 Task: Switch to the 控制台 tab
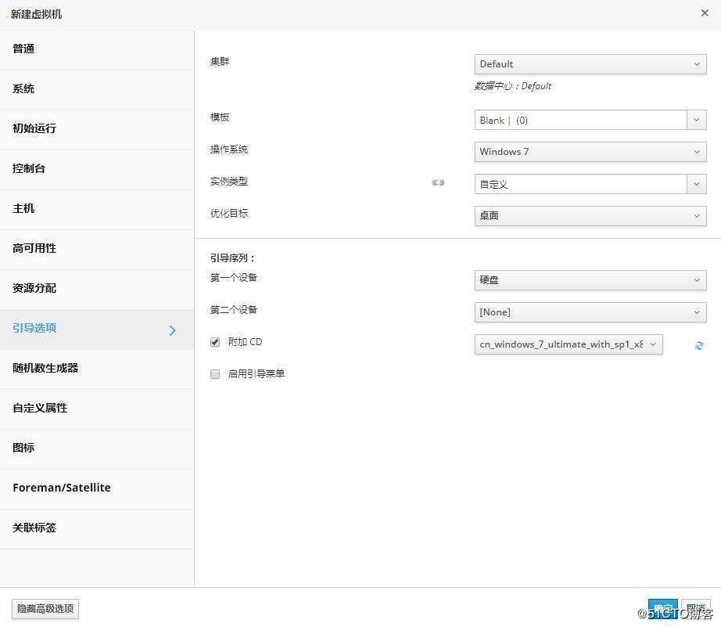point(97,169)
